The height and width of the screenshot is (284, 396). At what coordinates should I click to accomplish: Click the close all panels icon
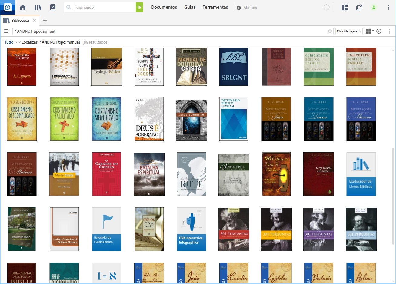point(359,7)
